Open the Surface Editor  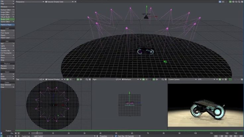point(7,10)
